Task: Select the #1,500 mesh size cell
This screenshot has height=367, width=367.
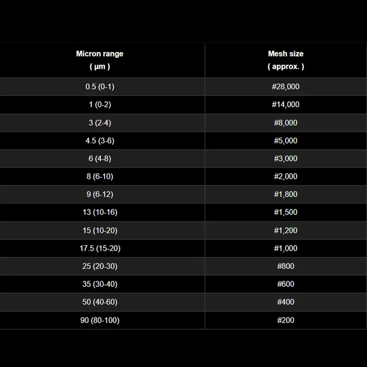Action: click(x=285, y=212)
